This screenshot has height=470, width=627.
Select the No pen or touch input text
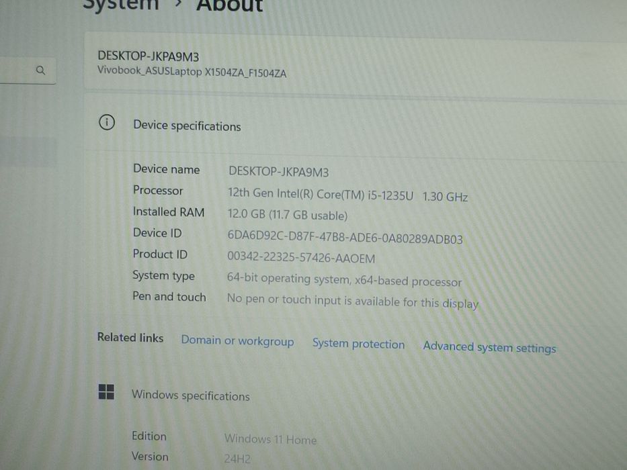pos(353,301)
